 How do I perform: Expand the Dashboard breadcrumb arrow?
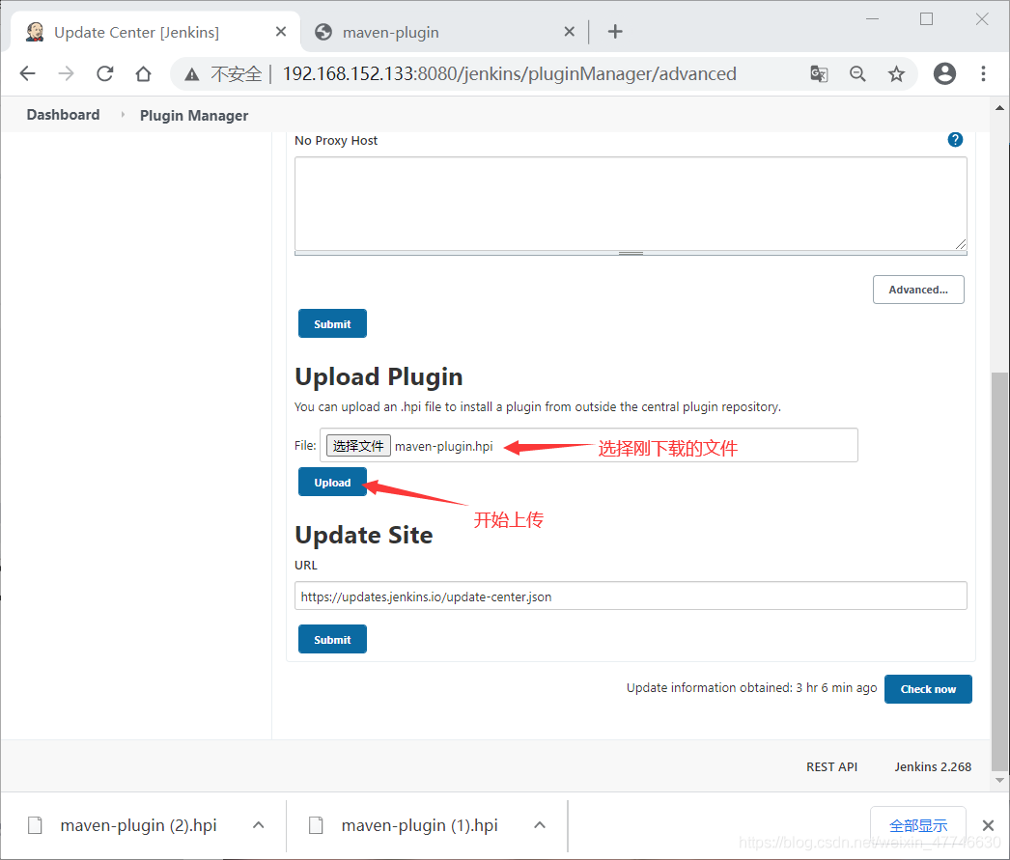click(123, 115)
